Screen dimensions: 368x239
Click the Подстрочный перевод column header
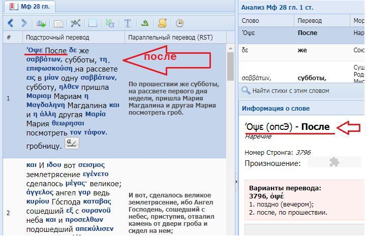pos(57,38)
